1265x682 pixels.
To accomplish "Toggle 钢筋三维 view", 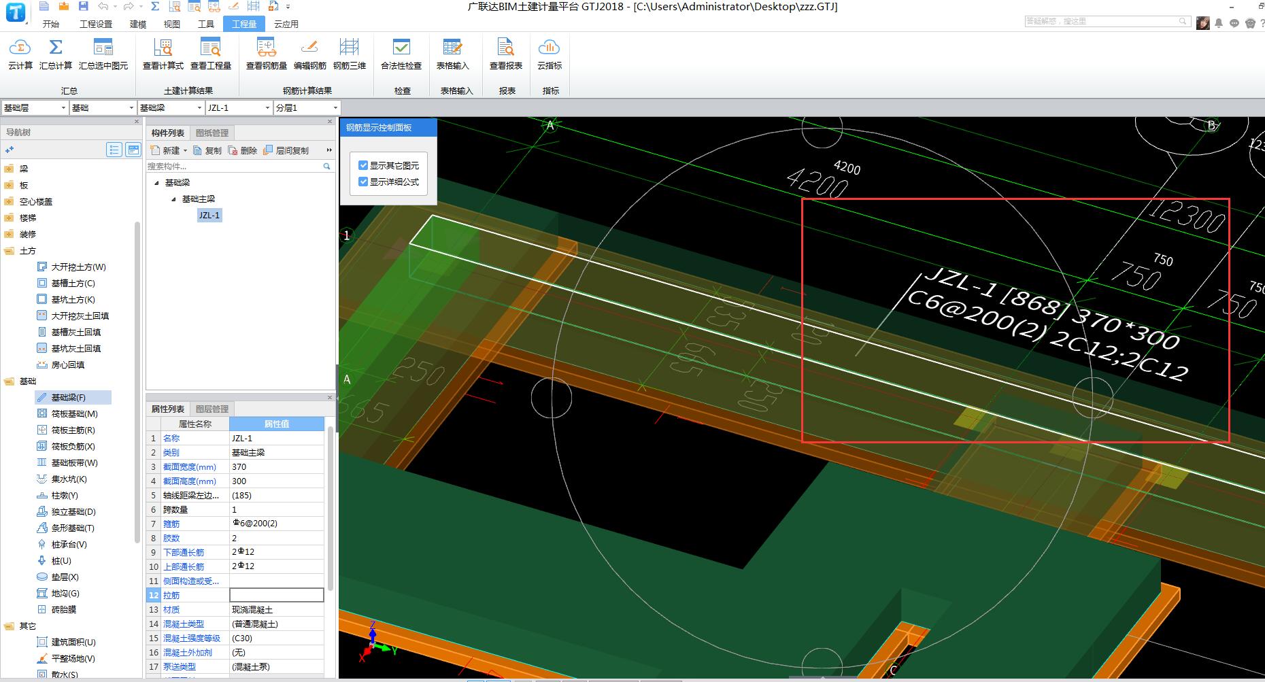I will click(350, 54).
